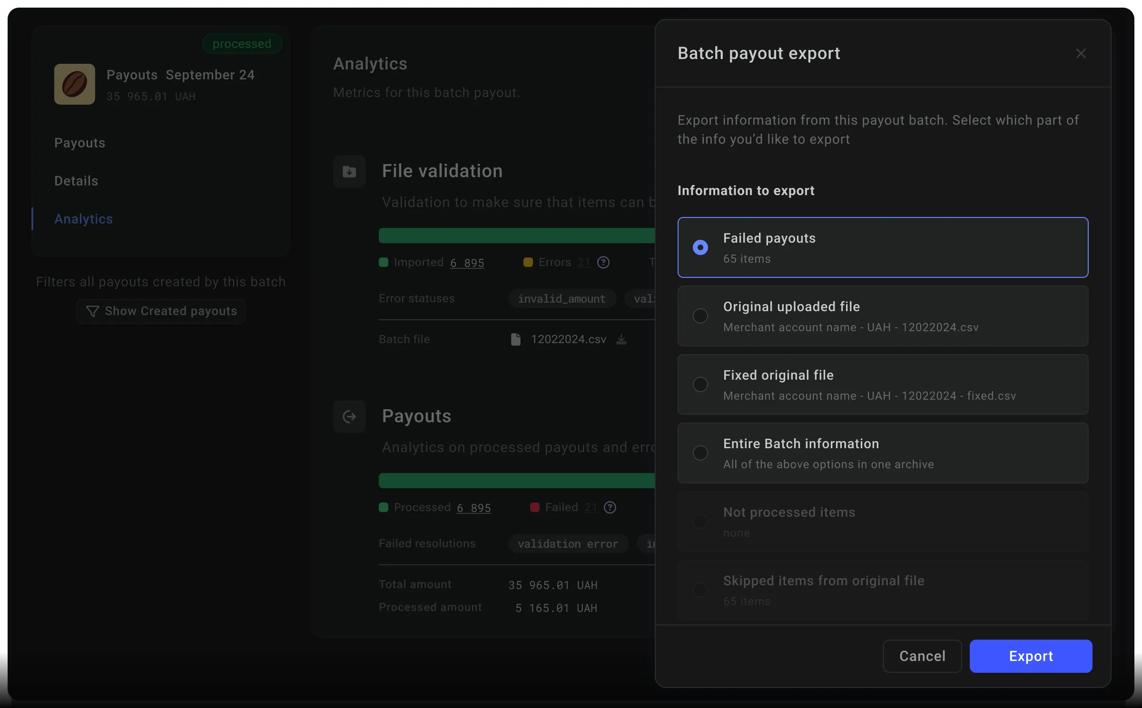Open the Errors help question mark
This screenshot has height=708, width=1142.
tap(603, 262)
